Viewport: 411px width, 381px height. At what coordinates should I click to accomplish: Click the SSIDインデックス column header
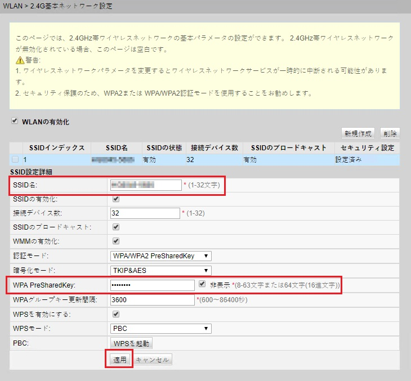57,148
